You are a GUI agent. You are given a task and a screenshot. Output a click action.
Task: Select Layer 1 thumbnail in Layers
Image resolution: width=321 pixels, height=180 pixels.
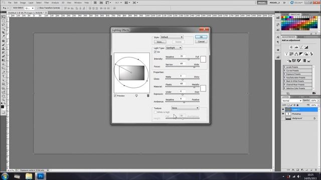[288, 109]
